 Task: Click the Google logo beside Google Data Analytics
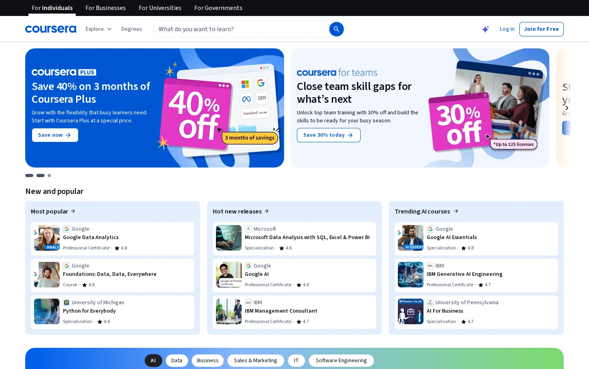click(x=67, y=229)
